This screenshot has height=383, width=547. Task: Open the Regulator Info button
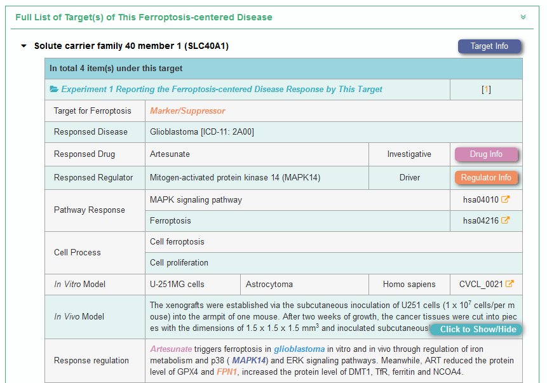tap(486, 178)
